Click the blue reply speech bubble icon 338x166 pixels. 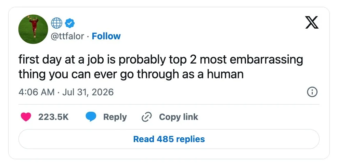tap(91, 117)
